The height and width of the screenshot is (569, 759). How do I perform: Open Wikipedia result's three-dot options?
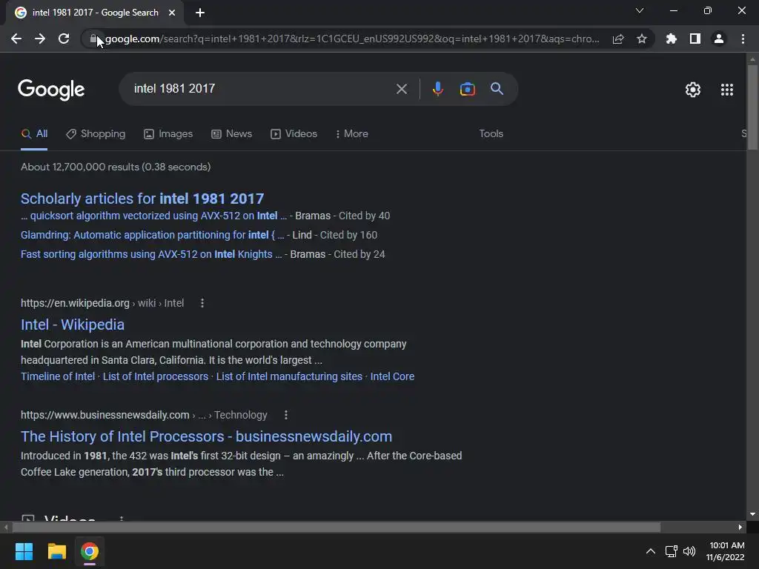(x=202, y=303)
